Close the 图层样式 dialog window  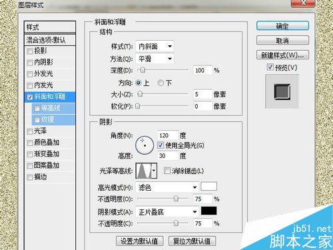(x=303, y=3)
